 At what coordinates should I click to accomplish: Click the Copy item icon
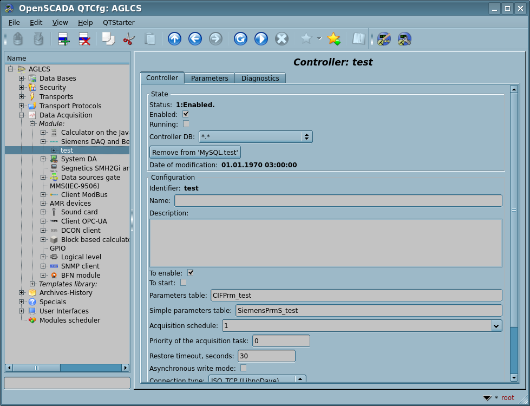[x=108, y=39]
